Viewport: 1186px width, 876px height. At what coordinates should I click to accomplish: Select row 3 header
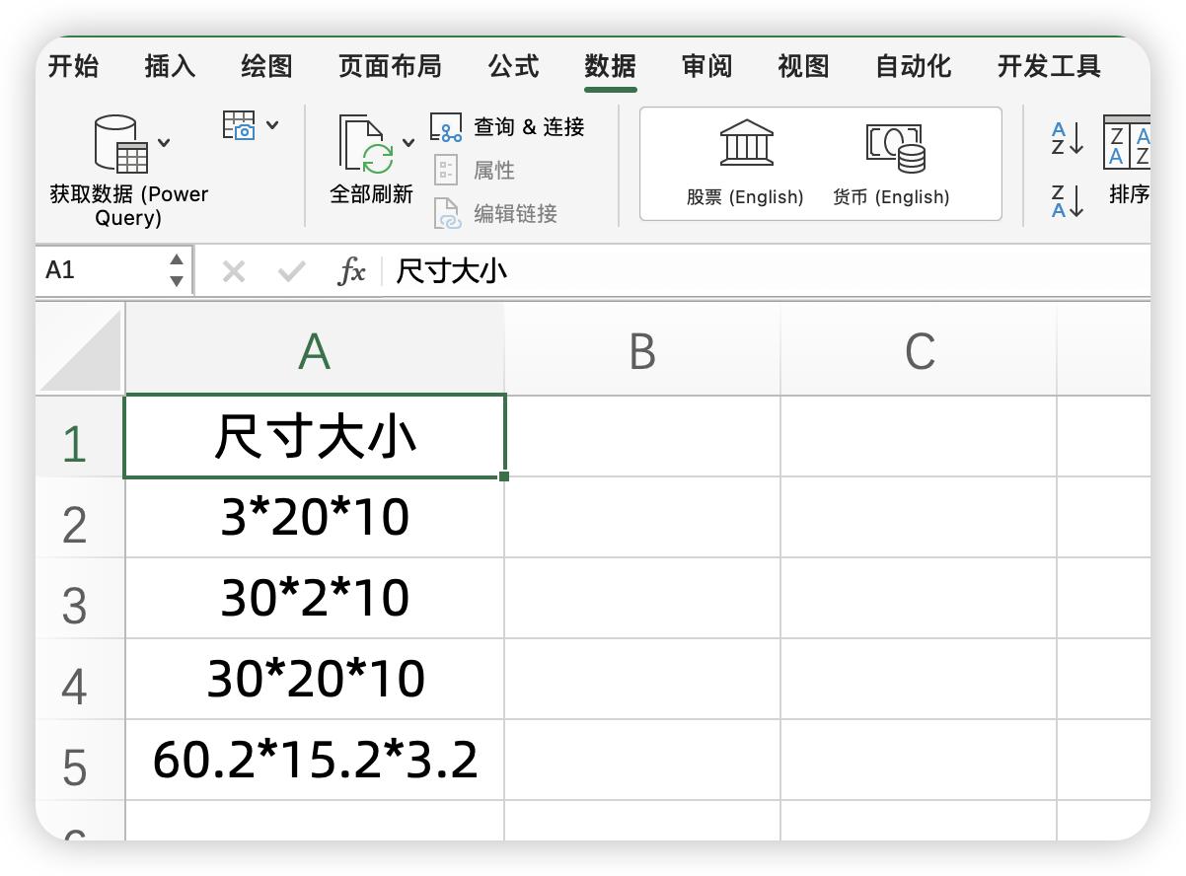pos(80,599)
